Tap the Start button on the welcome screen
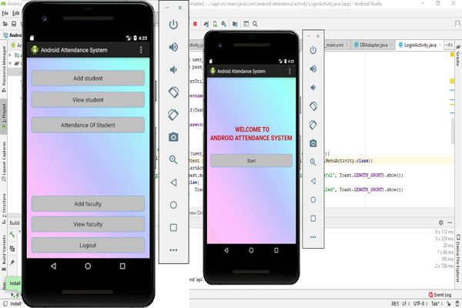 coord(251,161)
